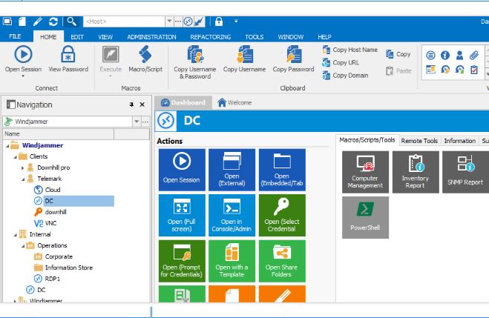Click the Open Session ribbon button
Screen dimensions: 489x318
23,60
